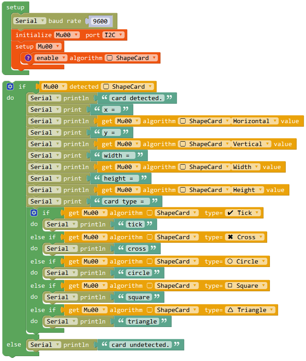Edit the 'width =' text field
306x361 pixels.
[119, 156]
